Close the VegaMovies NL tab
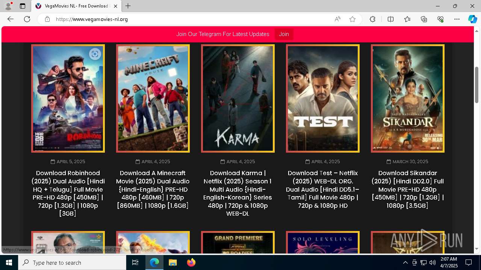This screenshot has height=270, width=481. tap(115, 6)
